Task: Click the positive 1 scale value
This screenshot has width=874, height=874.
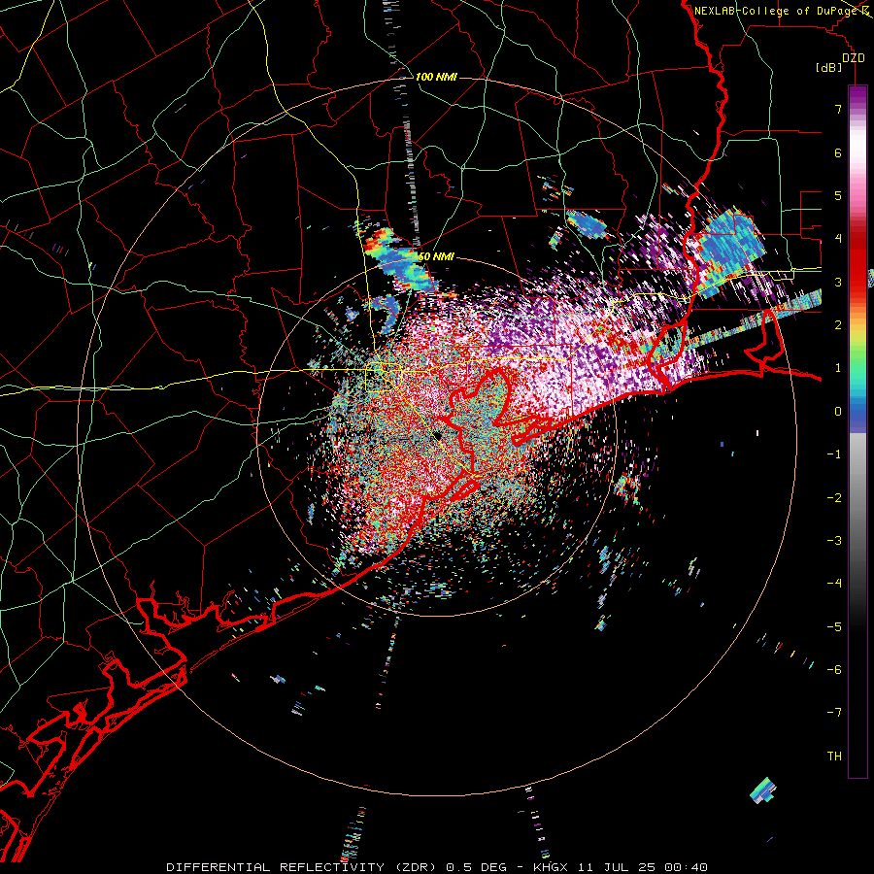Action: coord(838,368)
